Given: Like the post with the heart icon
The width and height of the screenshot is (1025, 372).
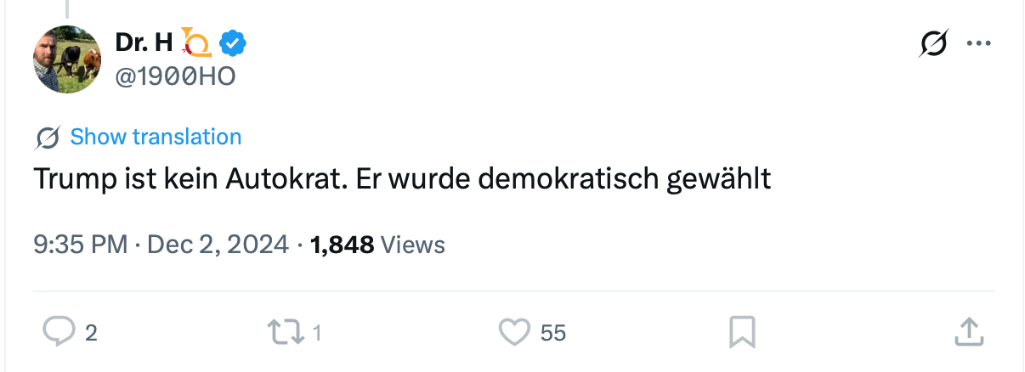Looking at the screenshot, I should click(x=513, y=332).
